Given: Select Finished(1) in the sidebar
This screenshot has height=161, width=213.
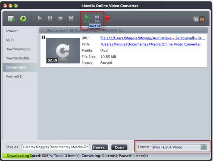Looking at the screenshot, I should 20,76.
